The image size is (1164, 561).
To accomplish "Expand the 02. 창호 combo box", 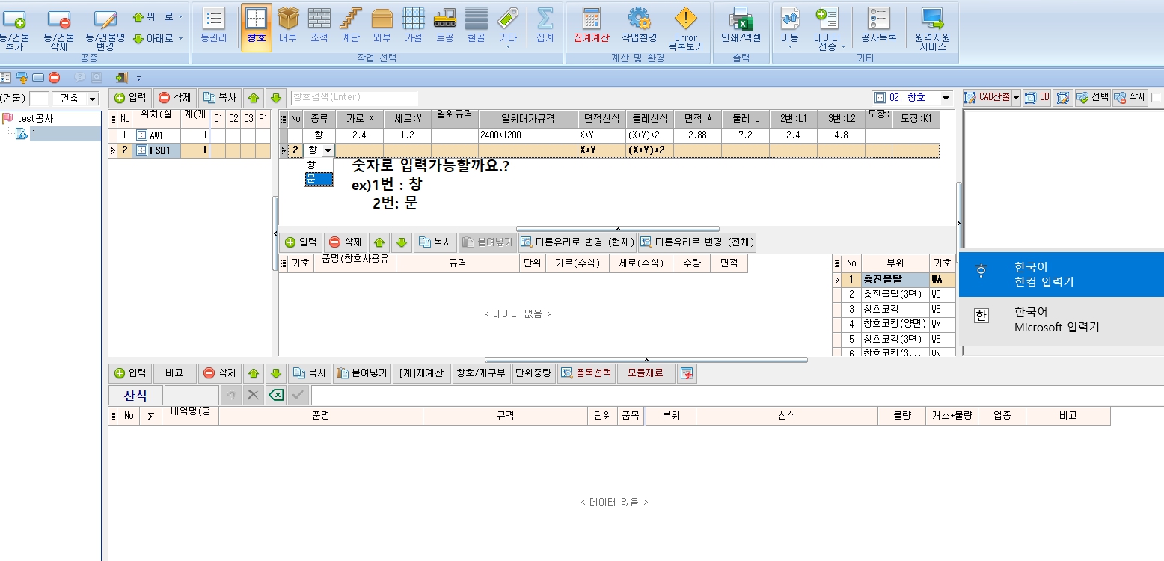I will pos(946,98).
